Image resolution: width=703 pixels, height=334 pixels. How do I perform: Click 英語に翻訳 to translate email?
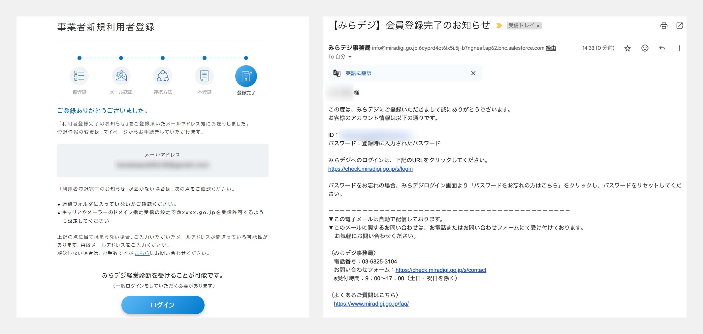[358, 73]
